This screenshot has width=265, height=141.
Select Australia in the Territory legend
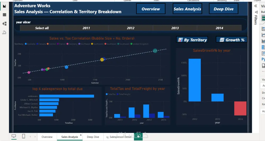[x=30, y=44]
